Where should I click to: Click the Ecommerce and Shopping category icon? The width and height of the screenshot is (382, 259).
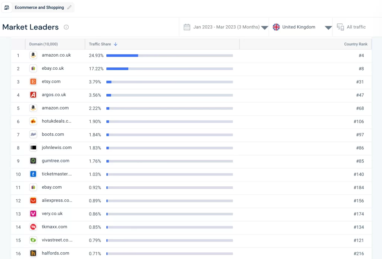(x=7, y=7)
